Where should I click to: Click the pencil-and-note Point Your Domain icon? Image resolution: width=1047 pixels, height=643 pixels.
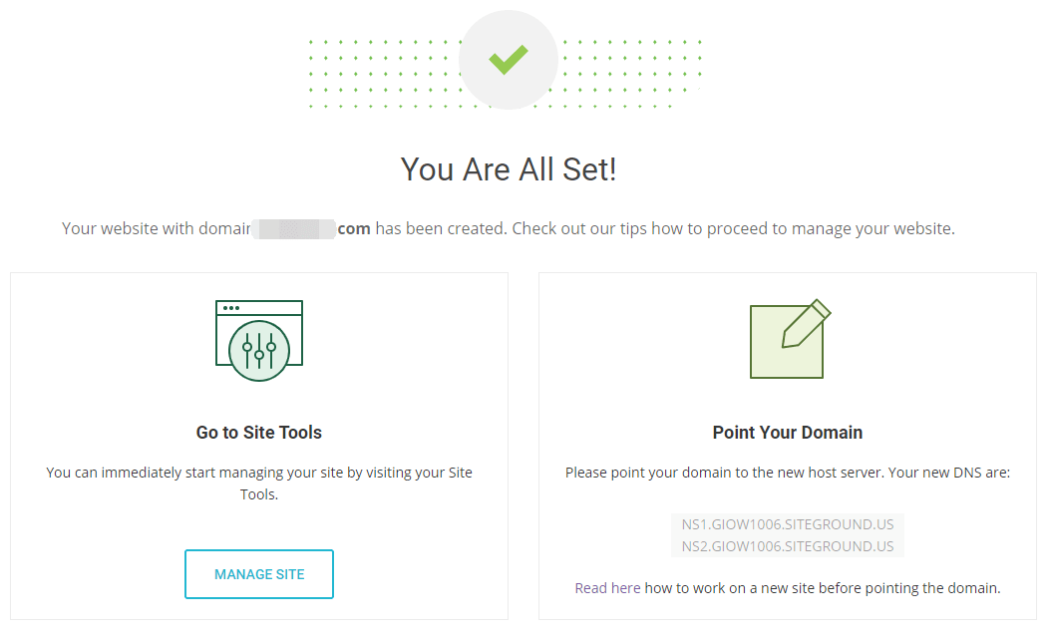coord(789,339)
